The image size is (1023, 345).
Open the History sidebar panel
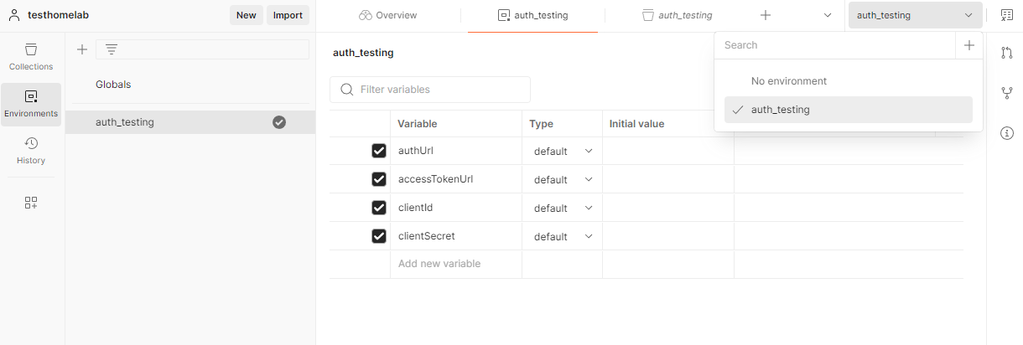click(31, 150)
